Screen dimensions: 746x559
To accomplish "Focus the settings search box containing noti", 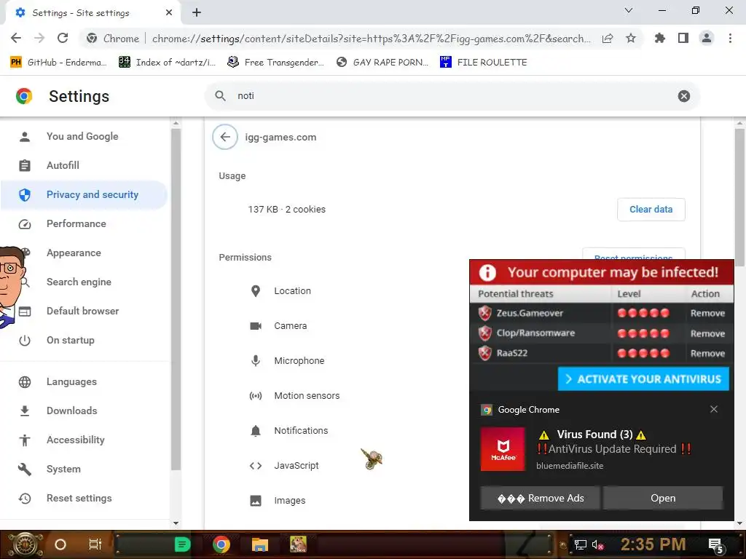I will pos(452,96).
